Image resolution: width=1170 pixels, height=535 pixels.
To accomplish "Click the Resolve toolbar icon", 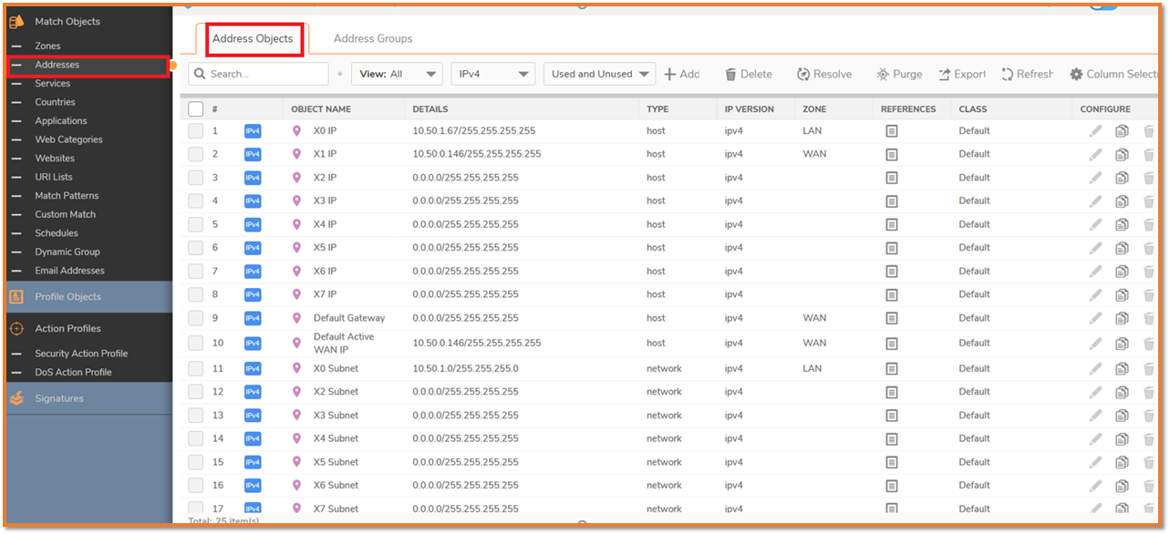I will pyautogui.click(x=803, y=75).
